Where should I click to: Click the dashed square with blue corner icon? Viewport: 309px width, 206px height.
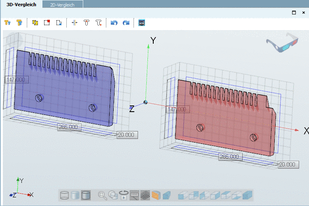tap(59, 23)
